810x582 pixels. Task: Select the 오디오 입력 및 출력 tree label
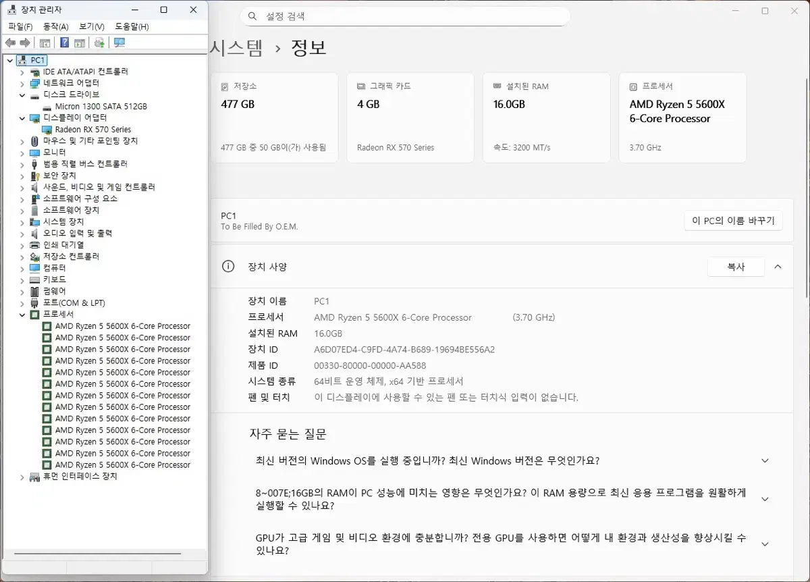78,234
